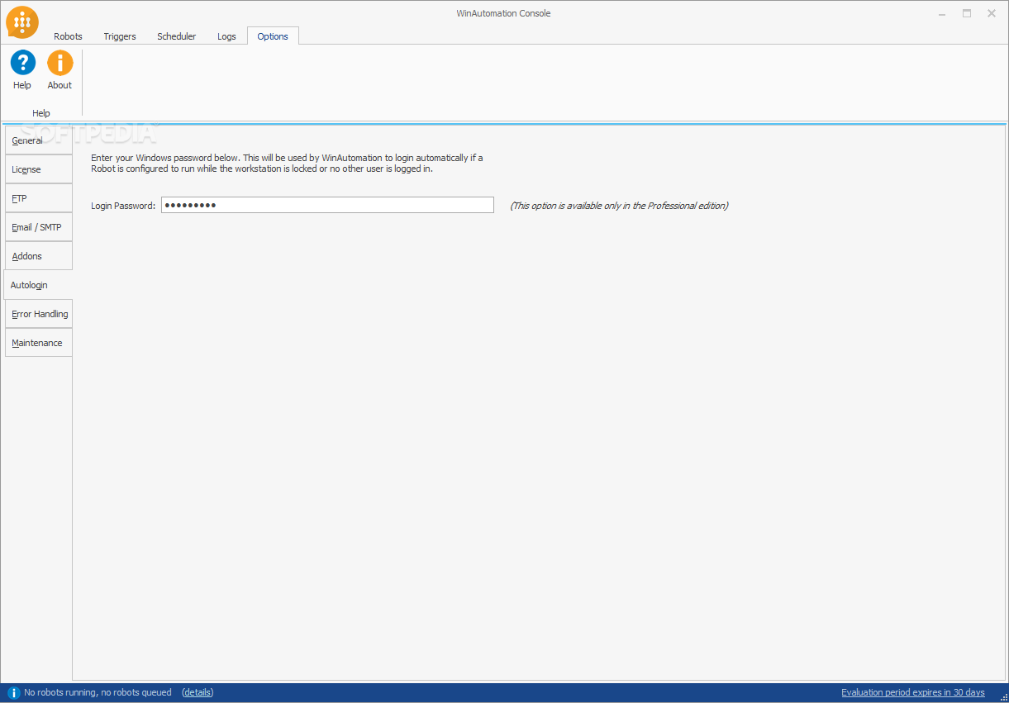This screenshot has height=703, width=1009.
Task: Open the Scheduler tab
Action: 177,36
